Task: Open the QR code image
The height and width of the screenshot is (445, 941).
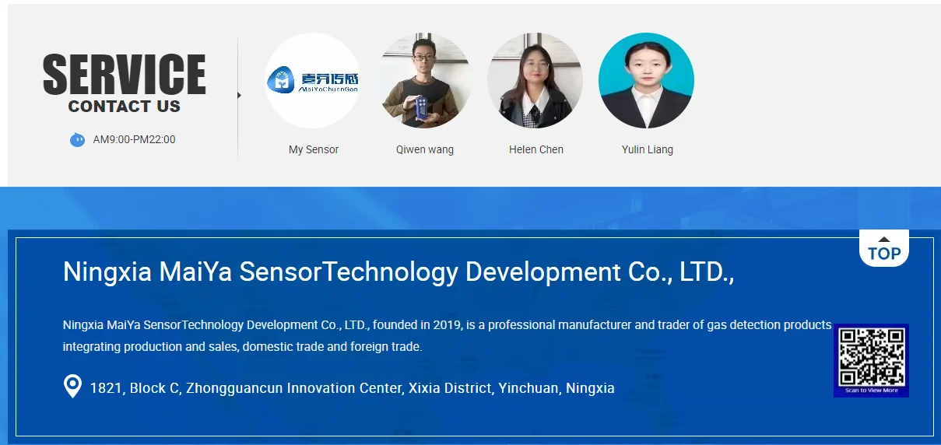Action: pyautogui.click(x=872, y=358)
